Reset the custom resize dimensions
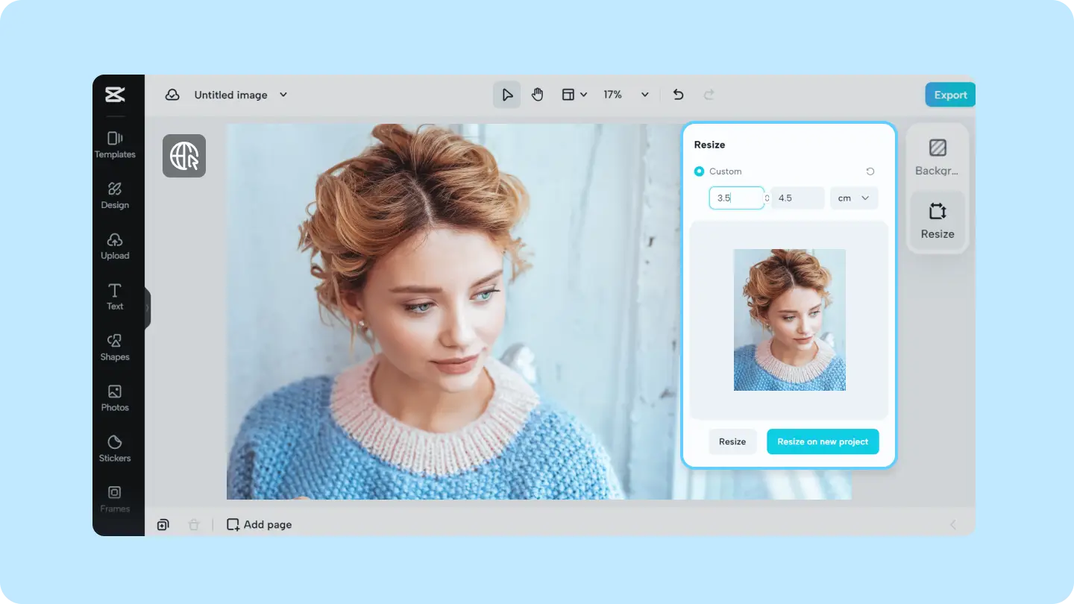Viewport: 1074px width, 604px height. 870,172
